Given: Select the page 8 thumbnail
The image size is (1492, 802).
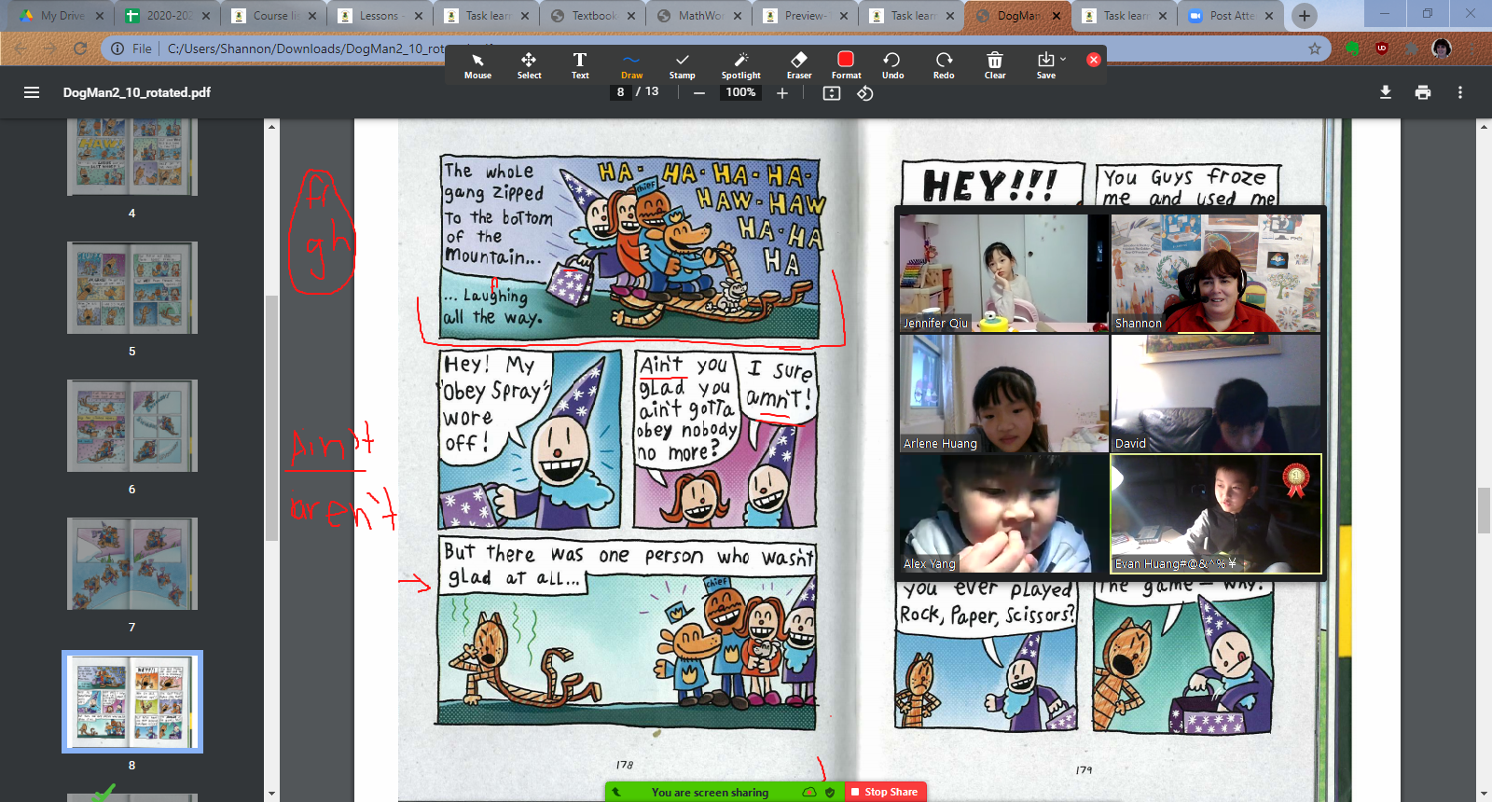Looking at the screenshot, I should pos(132,701).
